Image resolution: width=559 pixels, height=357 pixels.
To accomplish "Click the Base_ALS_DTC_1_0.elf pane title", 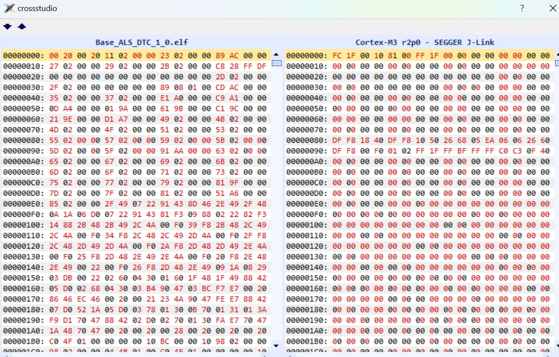I will click(142, 42).
